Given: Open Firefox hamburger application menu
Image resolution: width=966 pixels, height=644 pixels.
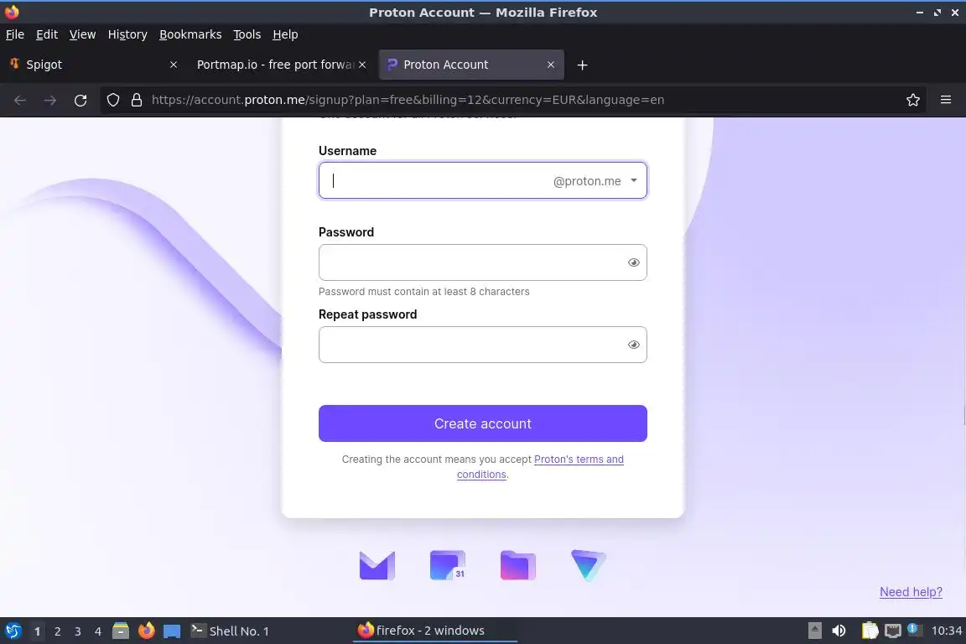Looking at the screenshot, I should click(946, 100).
